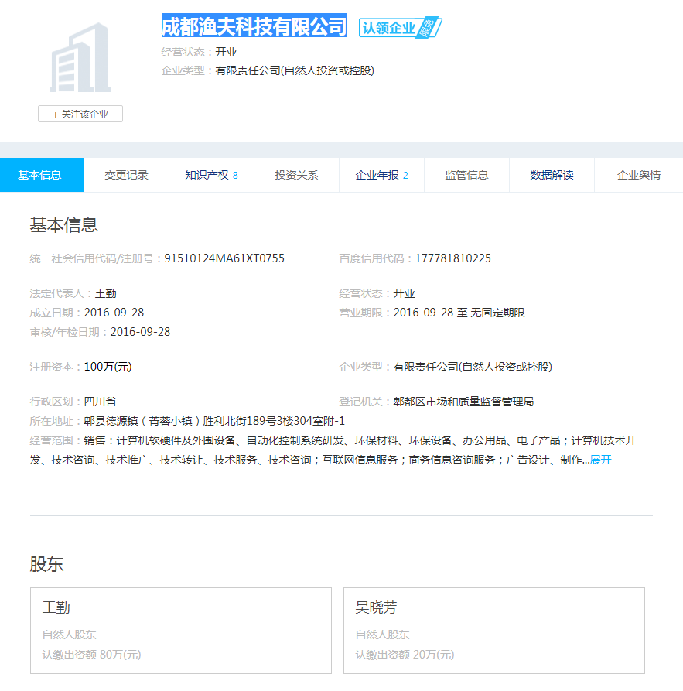Select the 基本信息 tab
This screenshot has height=691, width=683.
(x=40, y=175)
